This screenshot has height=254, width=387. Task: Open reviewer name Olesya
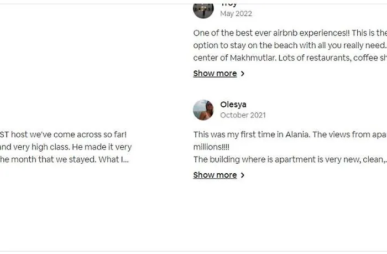(x=233, y=105)
